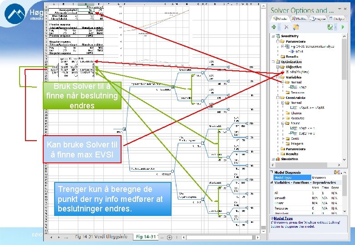The image size is (355, 245).
Task: Click the X delete icon in Solver toolbar
Action: pos(286,27)
